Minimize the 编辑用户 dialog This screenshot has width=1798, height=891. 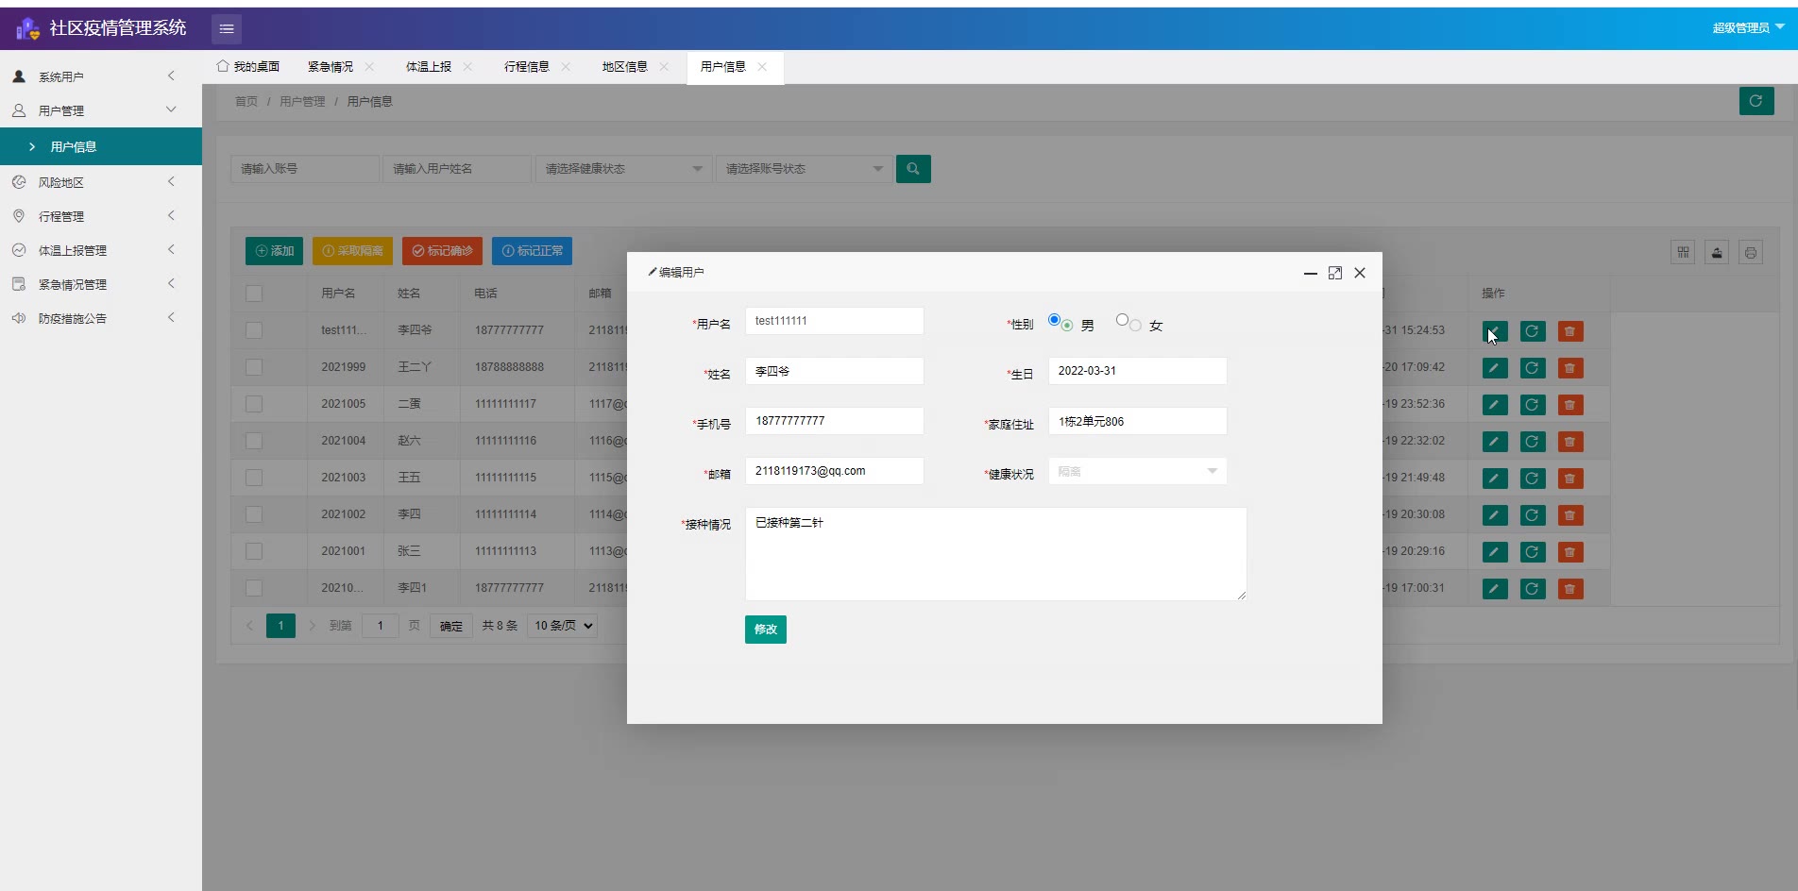(x=1311, y=273)
